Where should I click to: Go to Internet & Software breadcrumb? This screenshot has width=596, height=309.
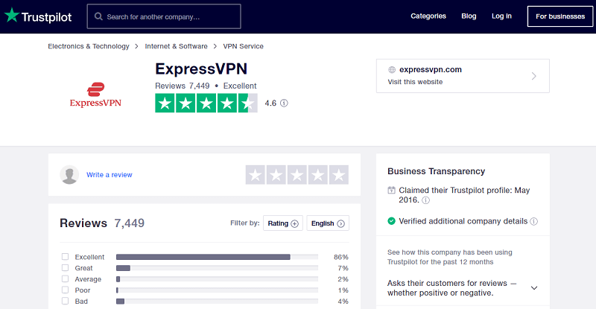pos(176,46)
